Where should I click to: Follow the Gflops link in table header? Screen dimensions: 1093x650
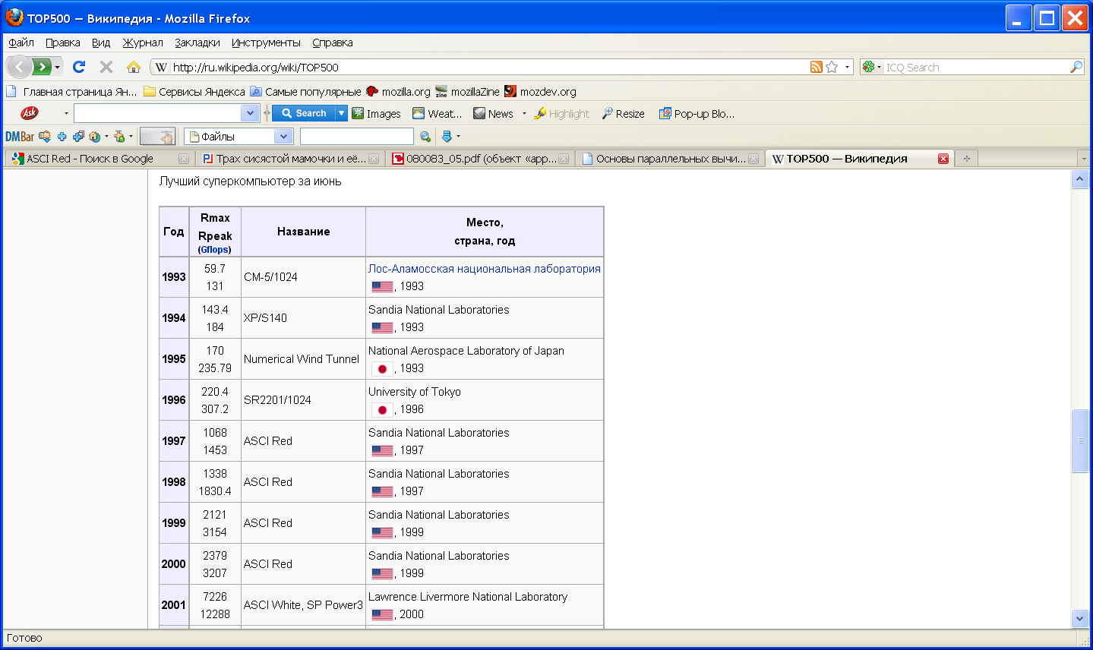[215, 250]
